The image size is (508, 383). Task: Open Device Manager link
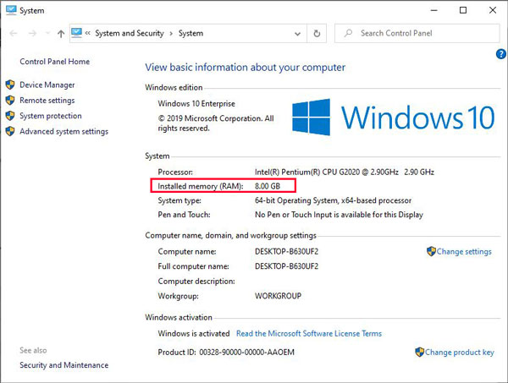click(x=47, y=85)
